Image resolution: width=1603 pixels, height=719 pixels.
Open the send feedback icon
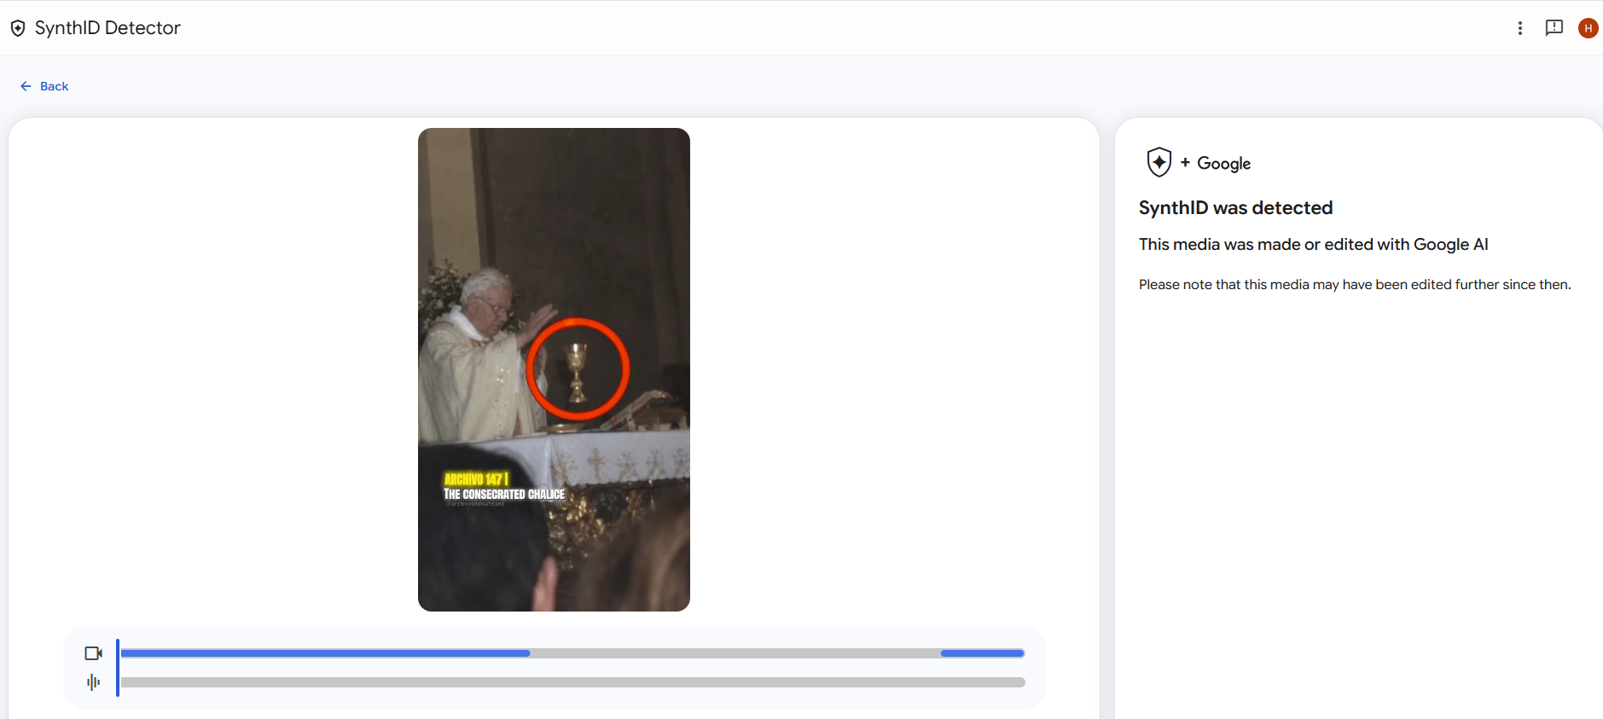click(1554, 28)
